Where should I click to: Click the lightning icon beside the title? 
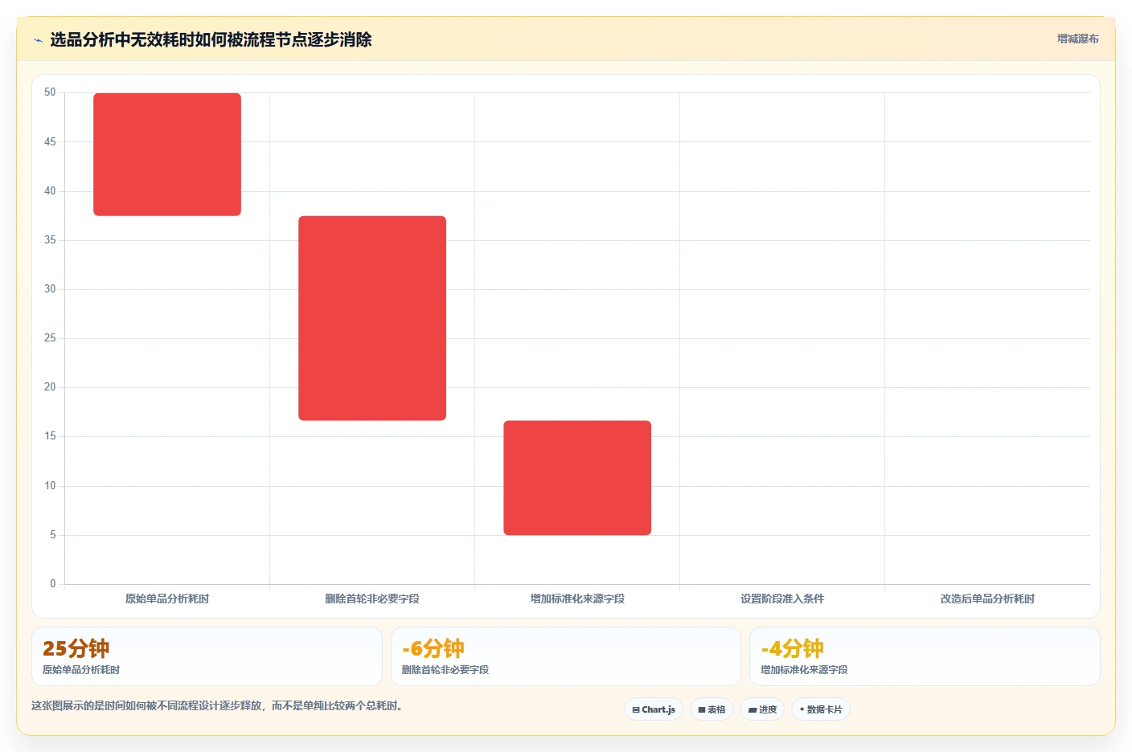pos(38,40)
